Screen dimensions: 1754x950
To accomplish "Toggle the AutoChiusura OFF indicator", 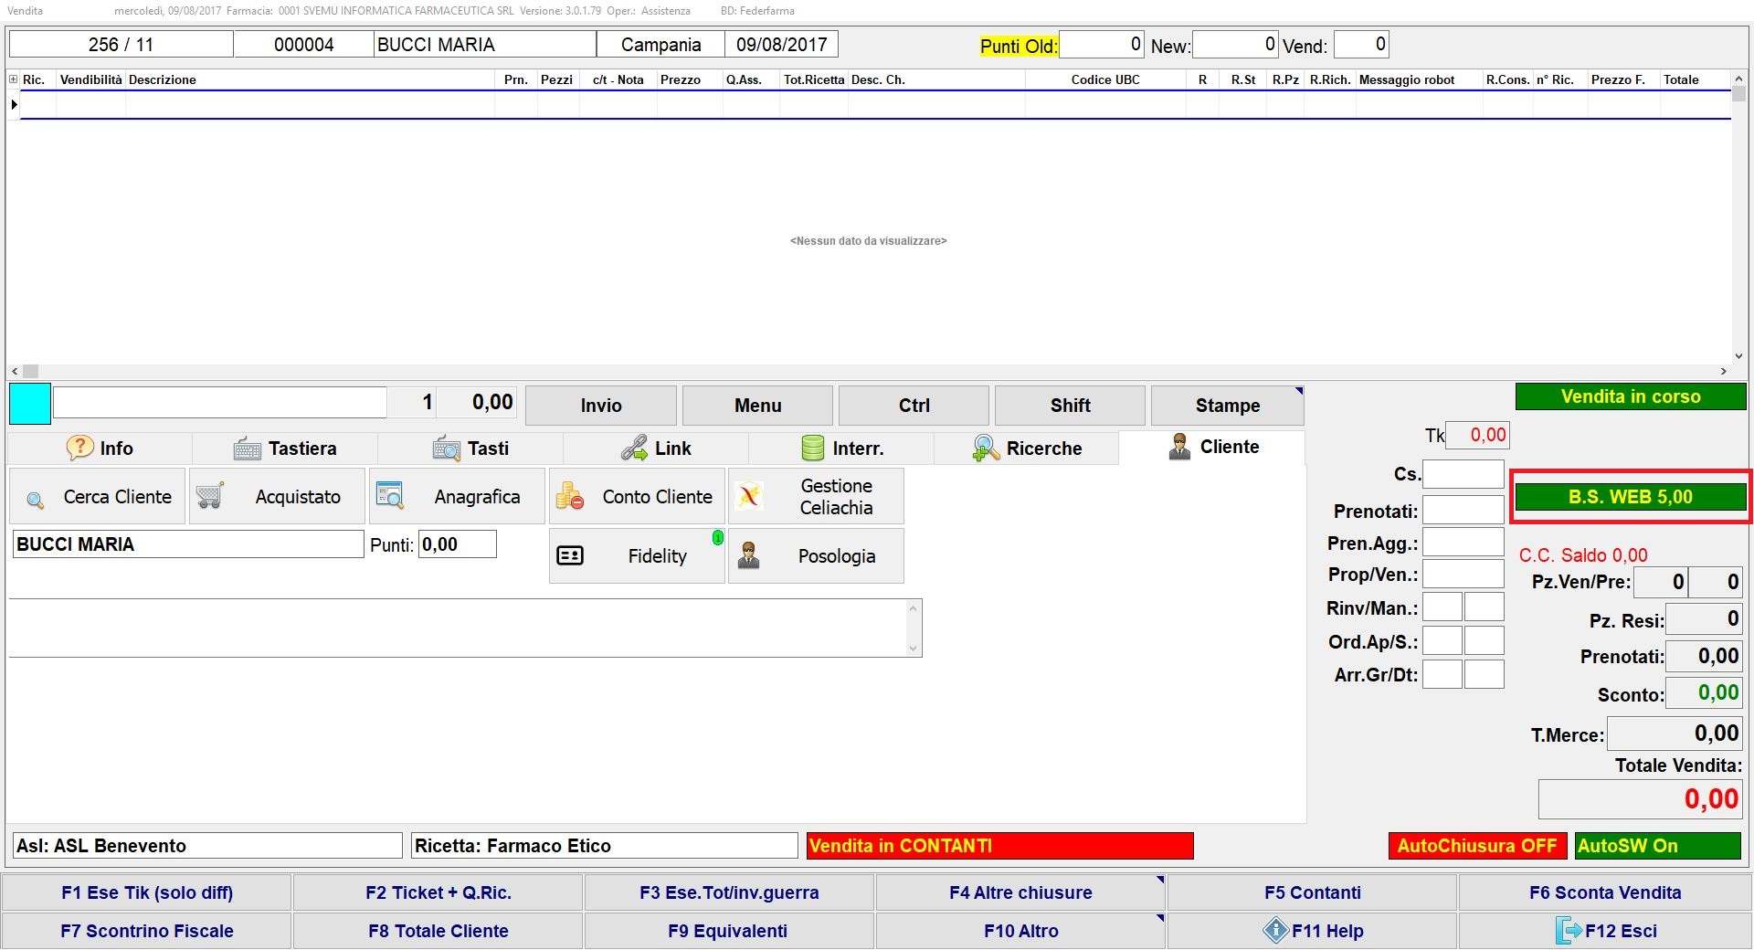I will tap(1476, 846).
